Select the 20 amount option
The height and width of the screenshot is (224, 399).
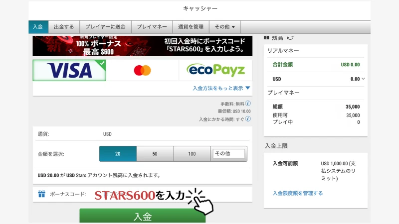(x=118, y=154)
